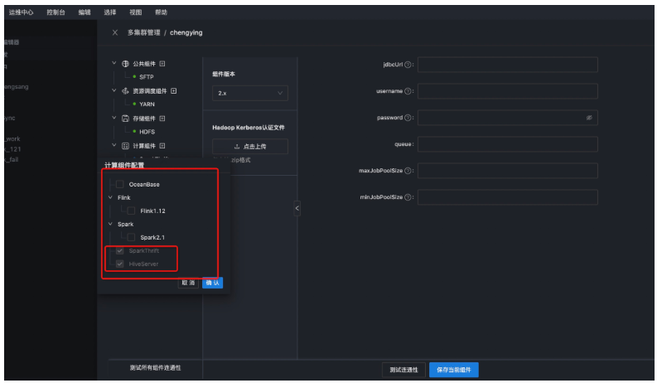This screenshot has height=388, width=662.
Task: Show help for jdbcUrl field
Action: [408, 65]
